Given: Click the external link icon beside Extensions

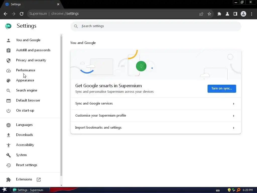Looking at the screenshot, I should [39, 179].
